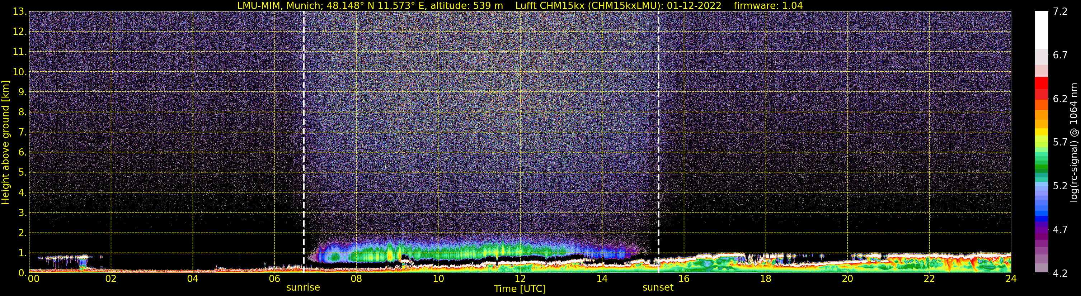Click the height axis tick label '1.'

(23, 253)
